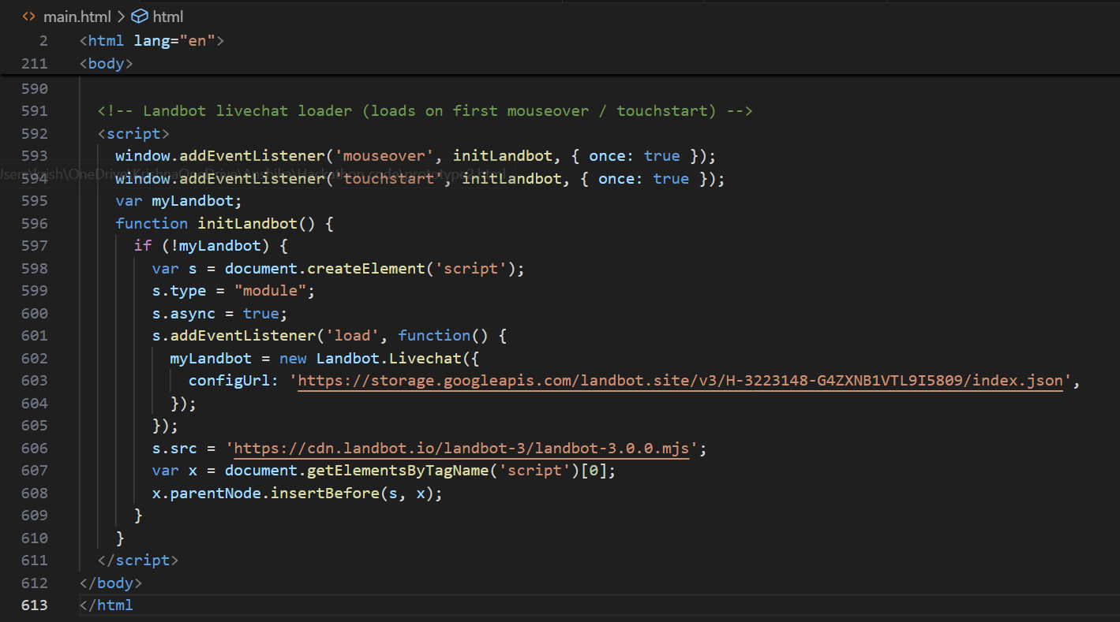1120x622 pixels.
Task: Click the closing </script> tag
Action: 138,561
